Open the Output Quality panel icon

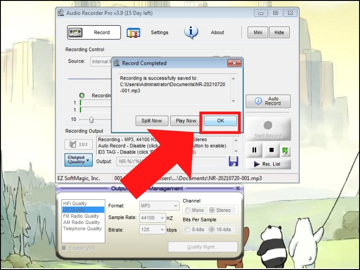click(x=77, y=160)
